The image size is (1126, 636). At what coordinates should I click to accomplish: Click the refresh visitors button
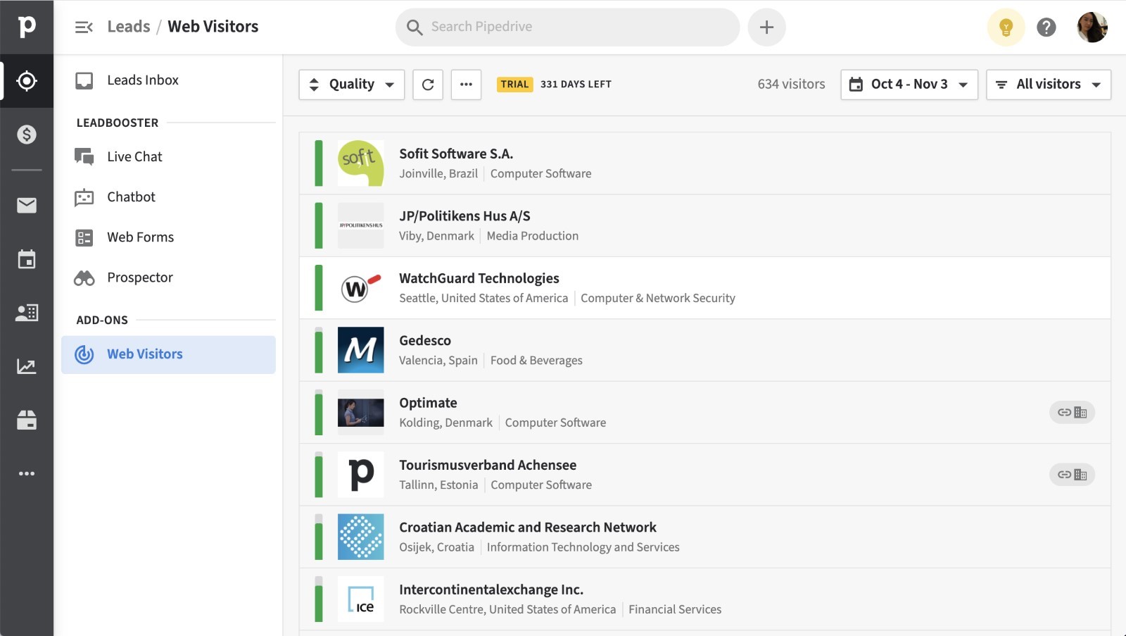428,85
